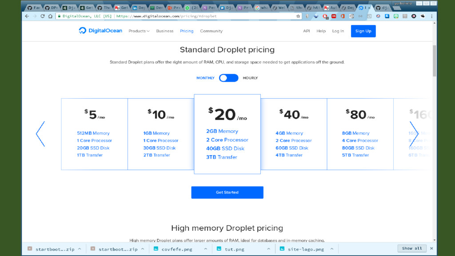Close the active DigitalOcean tab

pos(369,8)
